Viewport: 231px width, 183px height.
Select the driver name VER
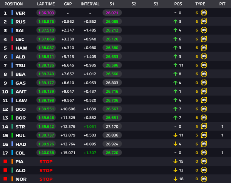pos(20,13)
